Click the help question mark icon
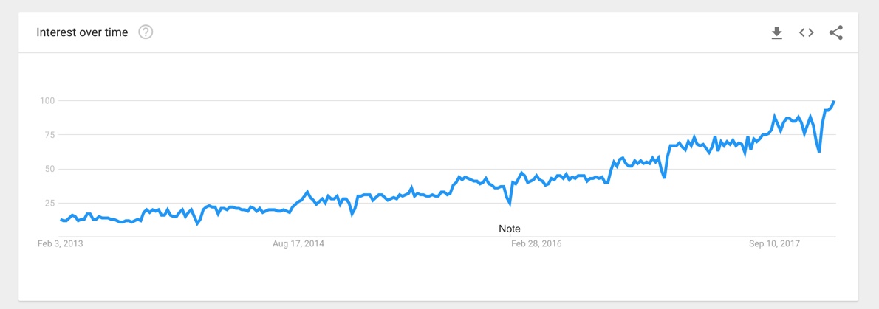Viewport: 879px width, 309px height. tap(146, 32)
